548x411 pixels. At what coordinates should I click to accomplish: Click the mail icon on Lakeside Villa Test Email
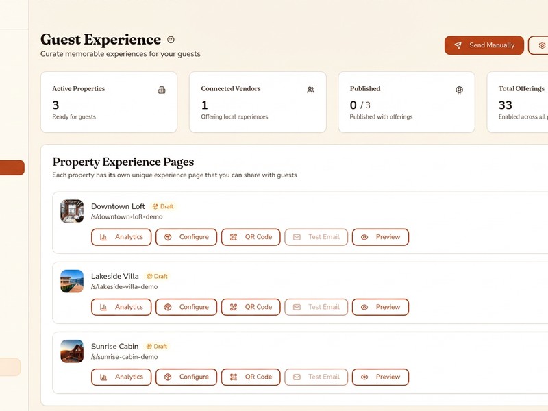296,307
